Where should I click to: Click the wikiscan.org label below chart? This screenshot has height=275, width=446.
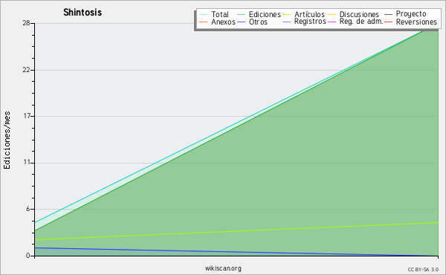223,268
